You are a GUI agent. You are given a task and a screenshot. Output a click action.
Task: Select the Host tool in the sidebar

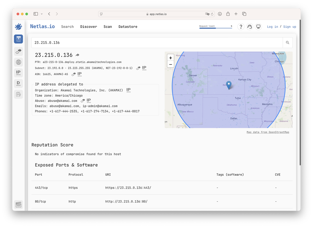(18, 39)
